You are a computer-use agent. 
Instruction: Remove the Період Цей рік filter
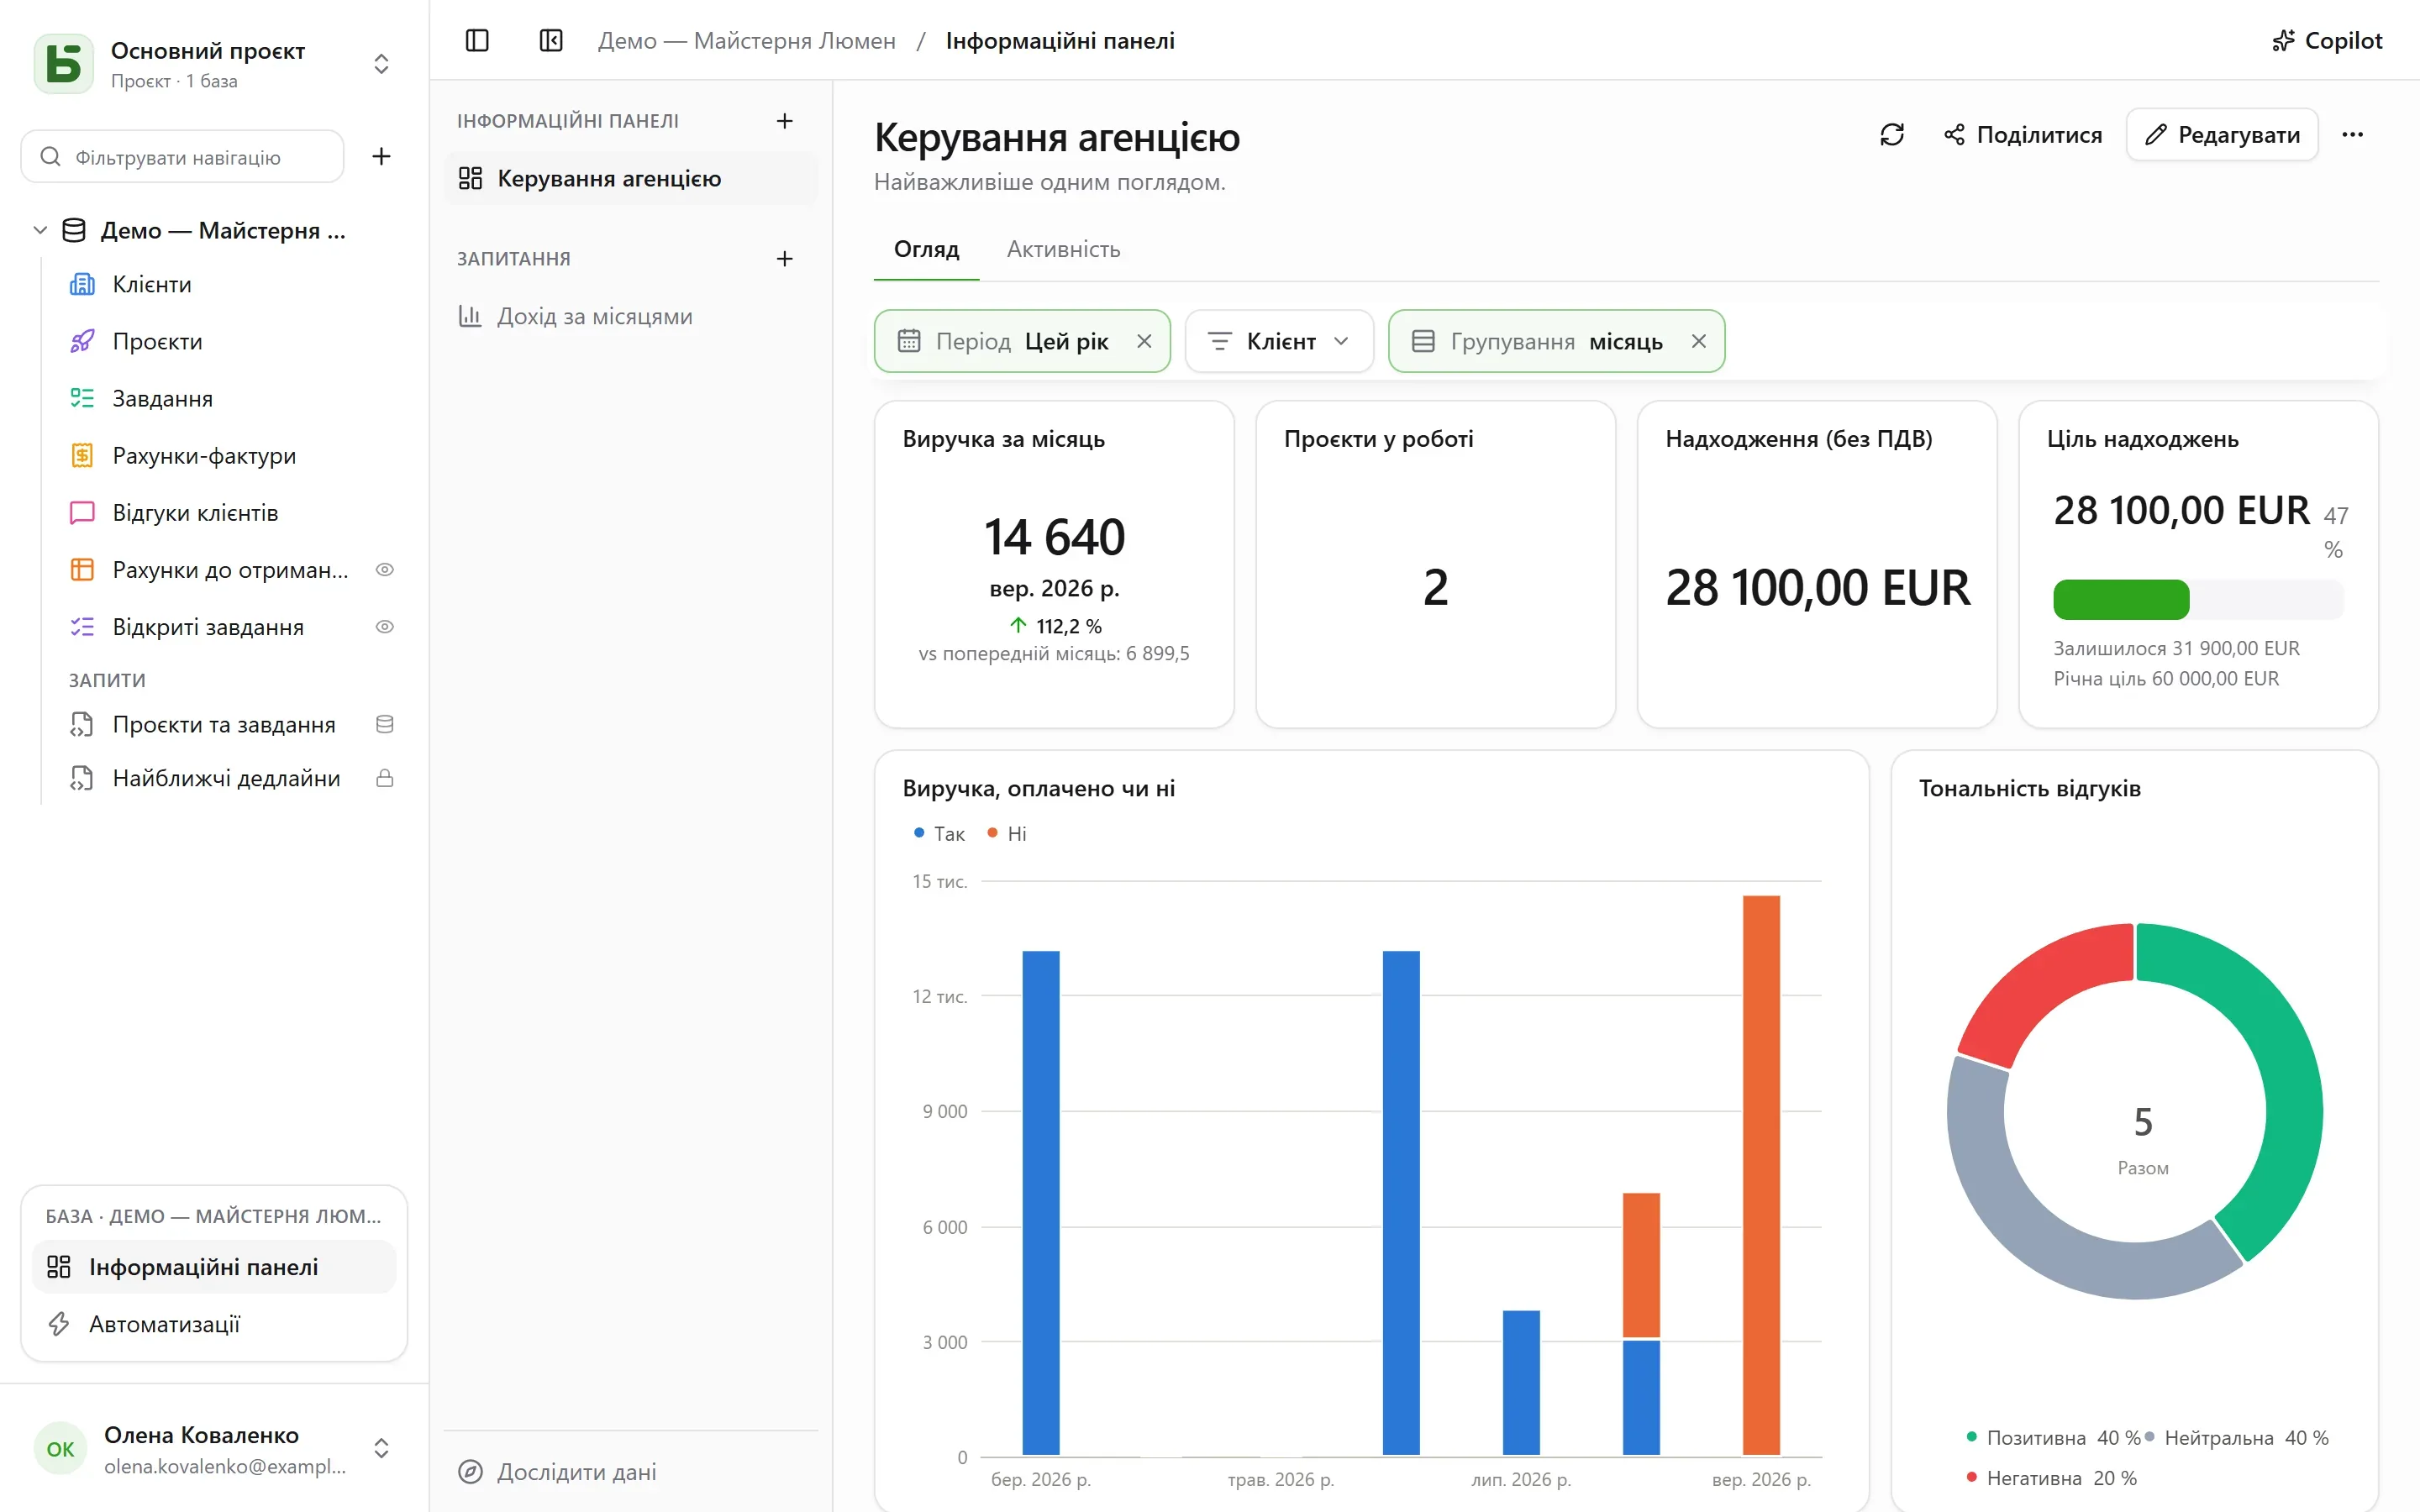1144,342
